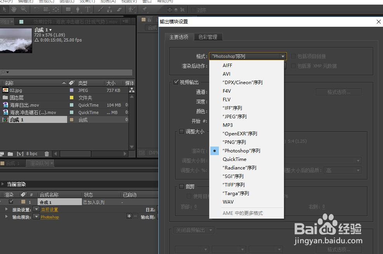The width and height of the screenshot is (383, 254).
Task: Click the project panel trash icon
Action: tap(47, 154)
